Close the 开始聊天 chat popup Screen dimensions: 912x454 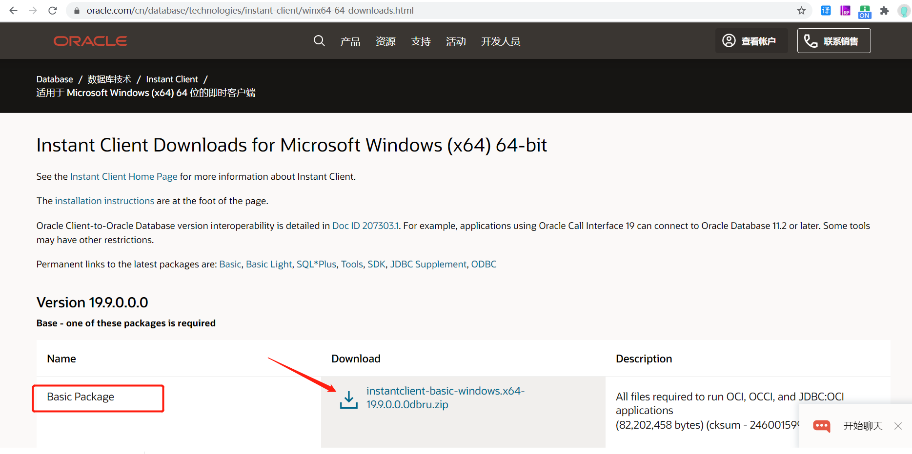coord(898,426)
